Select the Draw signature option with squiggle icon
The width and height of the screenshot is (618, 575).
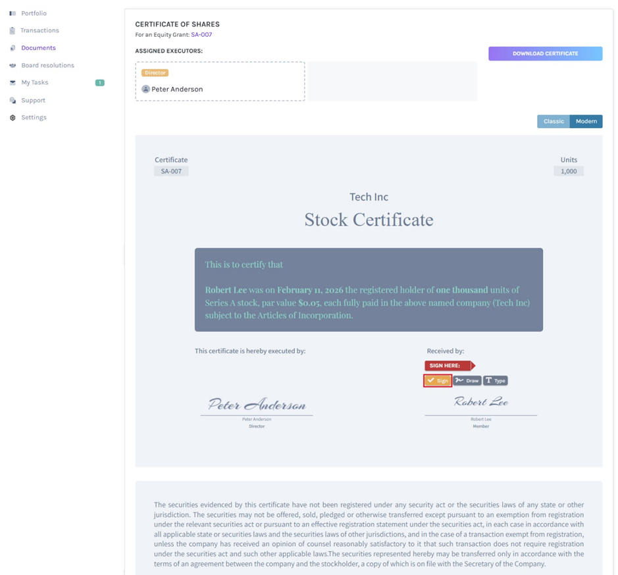467,380
